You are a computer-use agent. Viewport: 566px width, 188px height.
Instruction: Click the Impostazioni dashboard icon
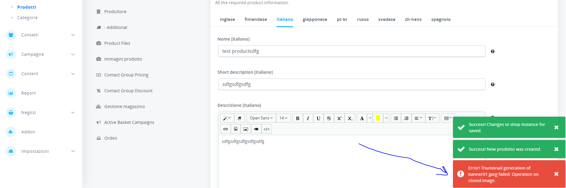click(x=11, y=151)
